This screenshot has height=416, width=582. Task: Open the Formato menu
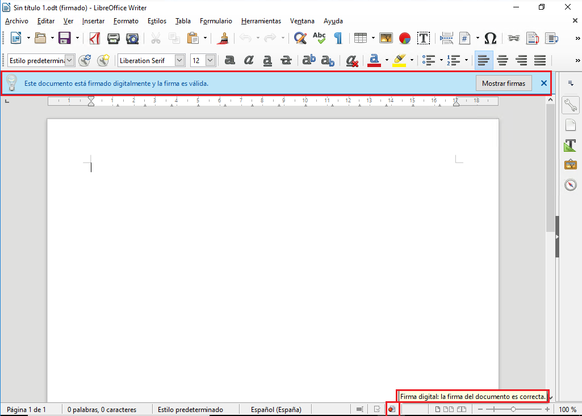point(125,21)
